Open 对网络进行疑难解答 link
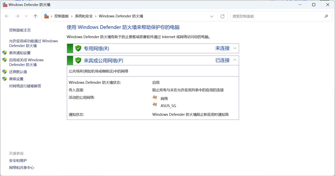 tap(25, 86)
